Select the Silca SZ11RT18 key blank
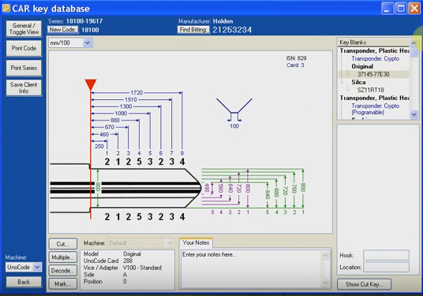423x296 pixels. pyautogui.click(x=370, y=90)
